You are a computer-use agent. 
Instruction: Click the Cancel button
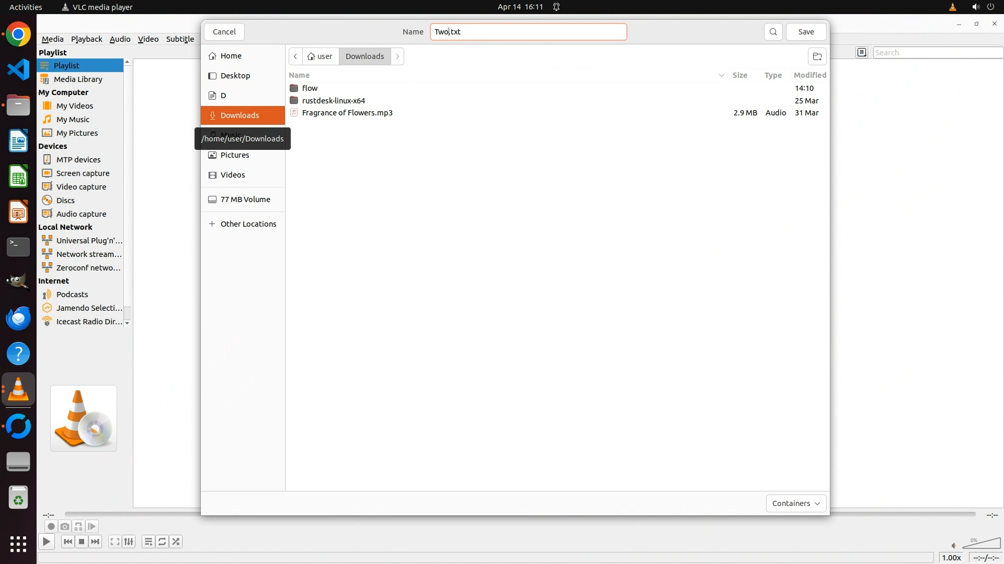click(224, 32)
